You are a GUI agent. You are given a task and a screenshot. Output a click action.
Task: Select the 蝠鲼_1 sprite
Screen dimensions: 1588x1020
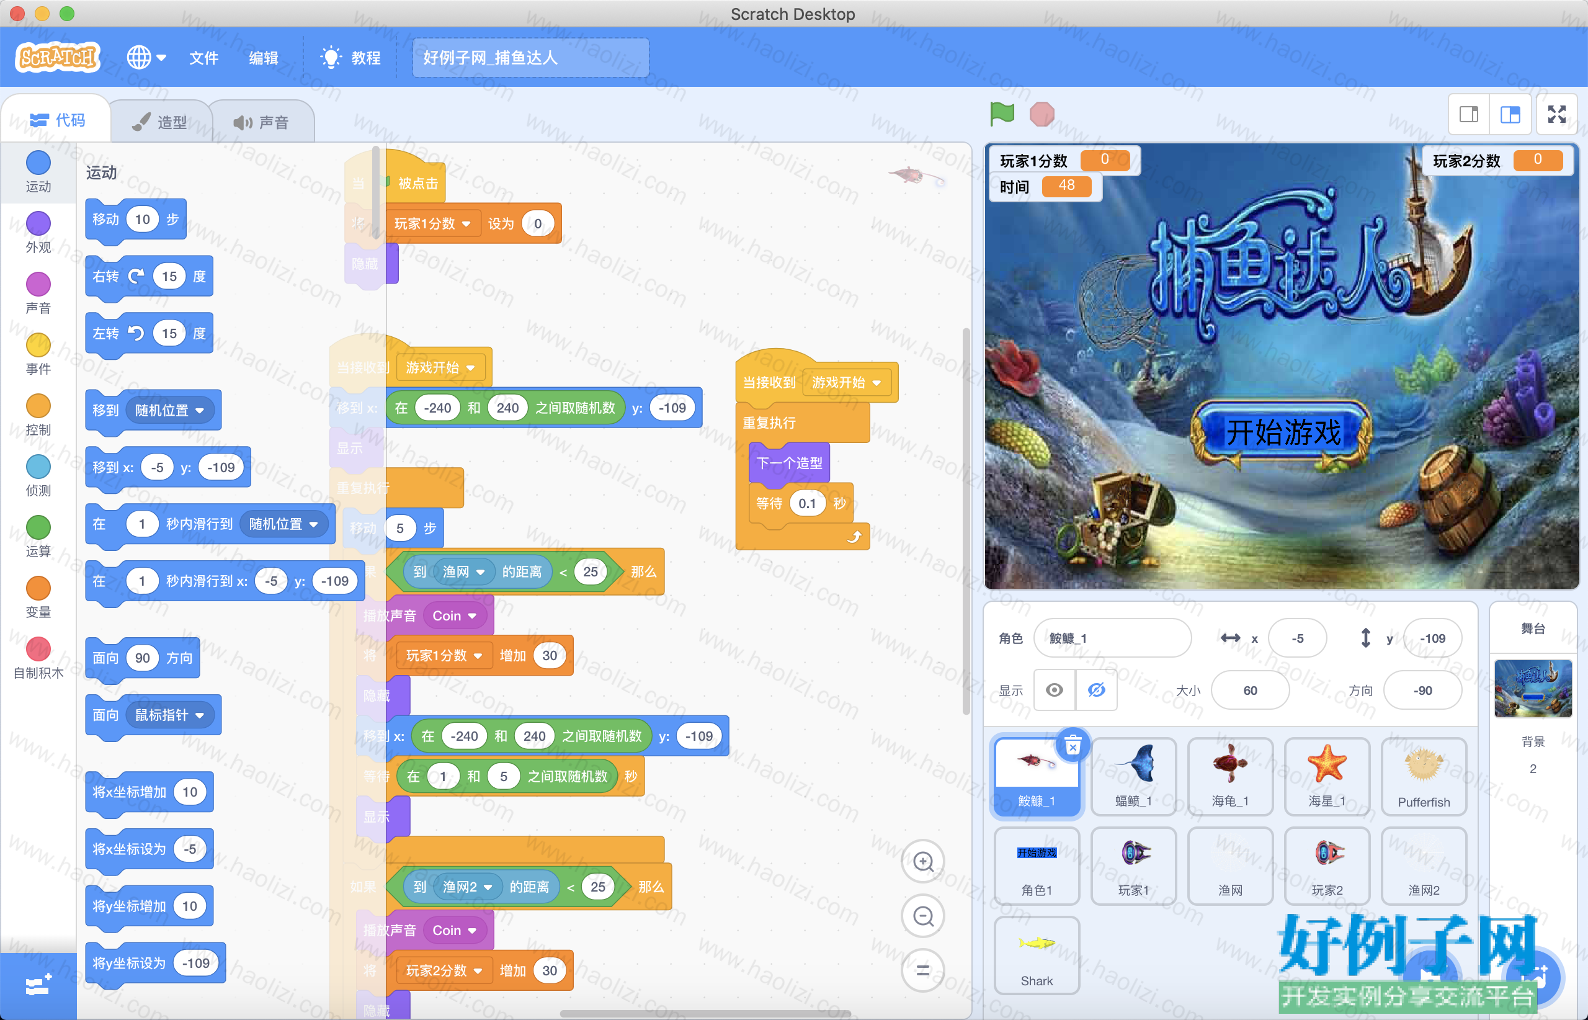pyautogui.click(x=1134, y=777)
